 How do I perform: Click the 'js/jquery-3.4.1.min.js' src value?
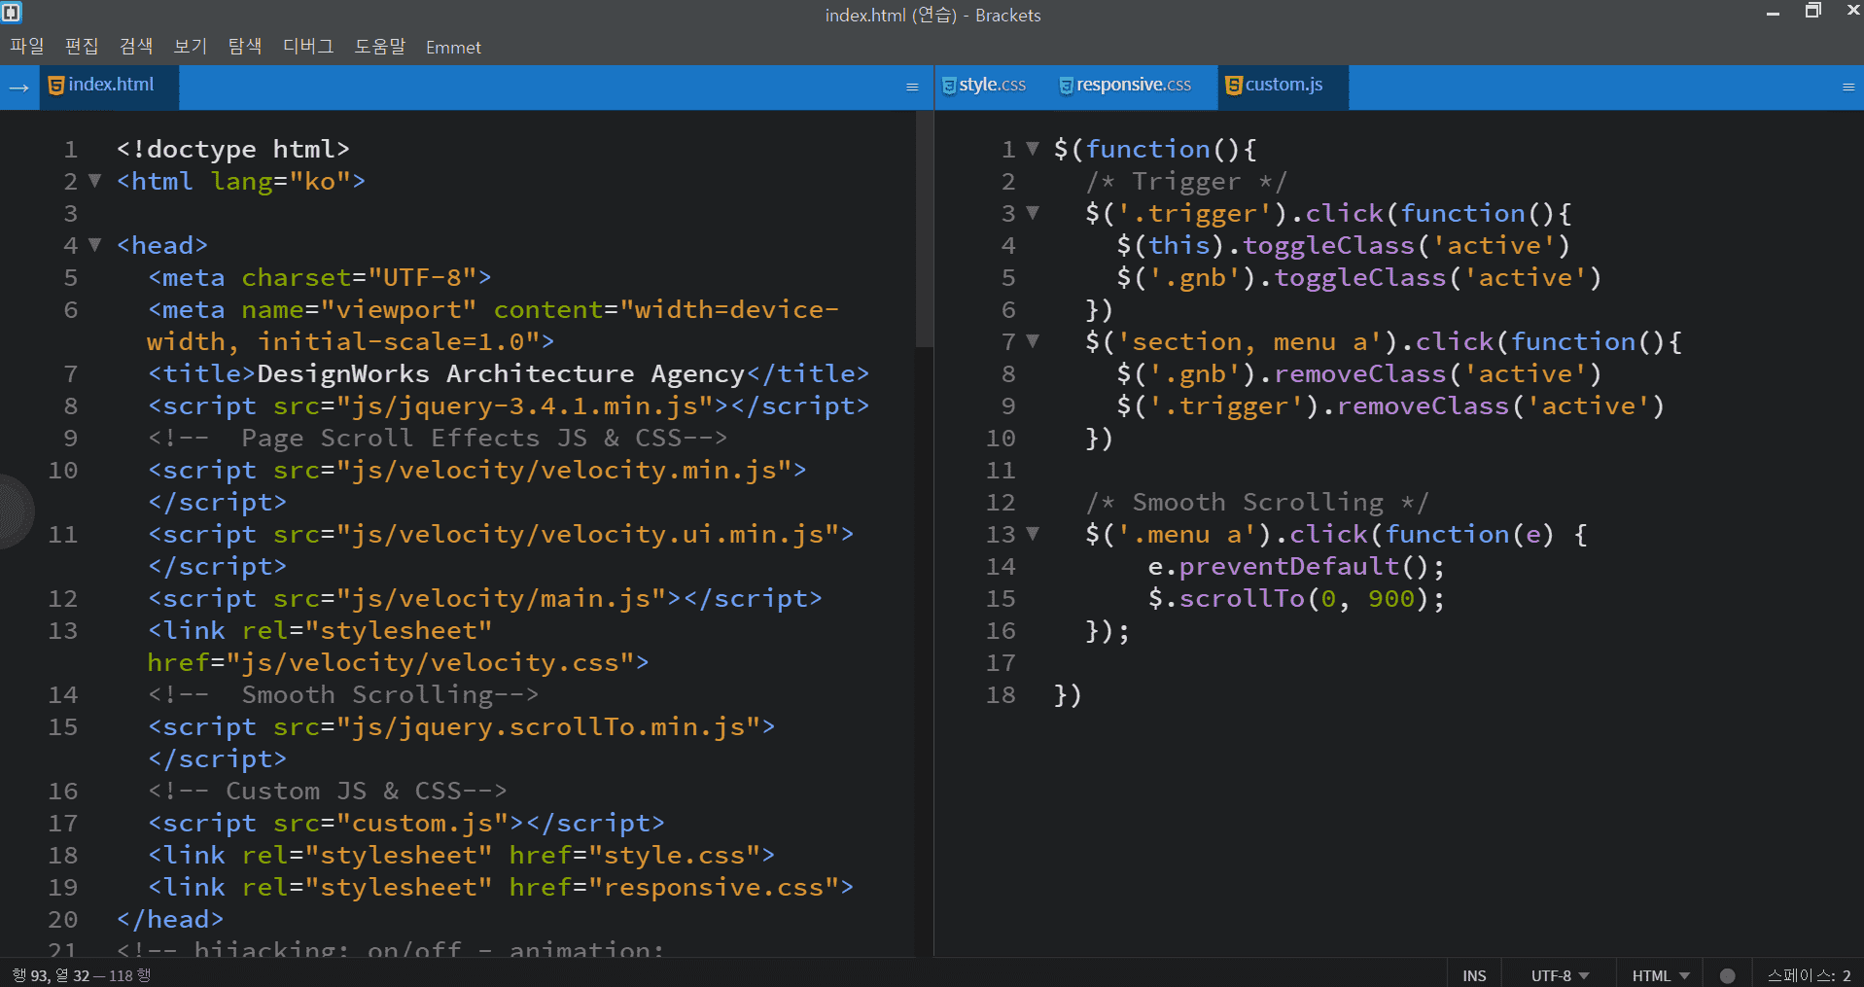[x=525, y=405]
